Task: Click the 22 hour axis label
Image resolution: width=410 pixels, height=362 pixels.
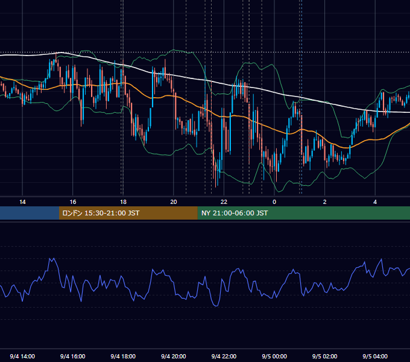Action: 224,202
